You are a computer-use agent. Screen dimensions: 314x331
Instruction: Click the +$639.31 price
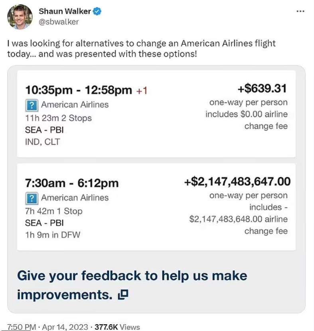pos(262,88)
